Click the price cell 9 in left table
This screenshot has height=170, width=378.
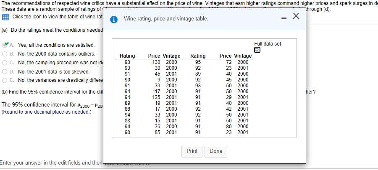click(x=159, y=80)
